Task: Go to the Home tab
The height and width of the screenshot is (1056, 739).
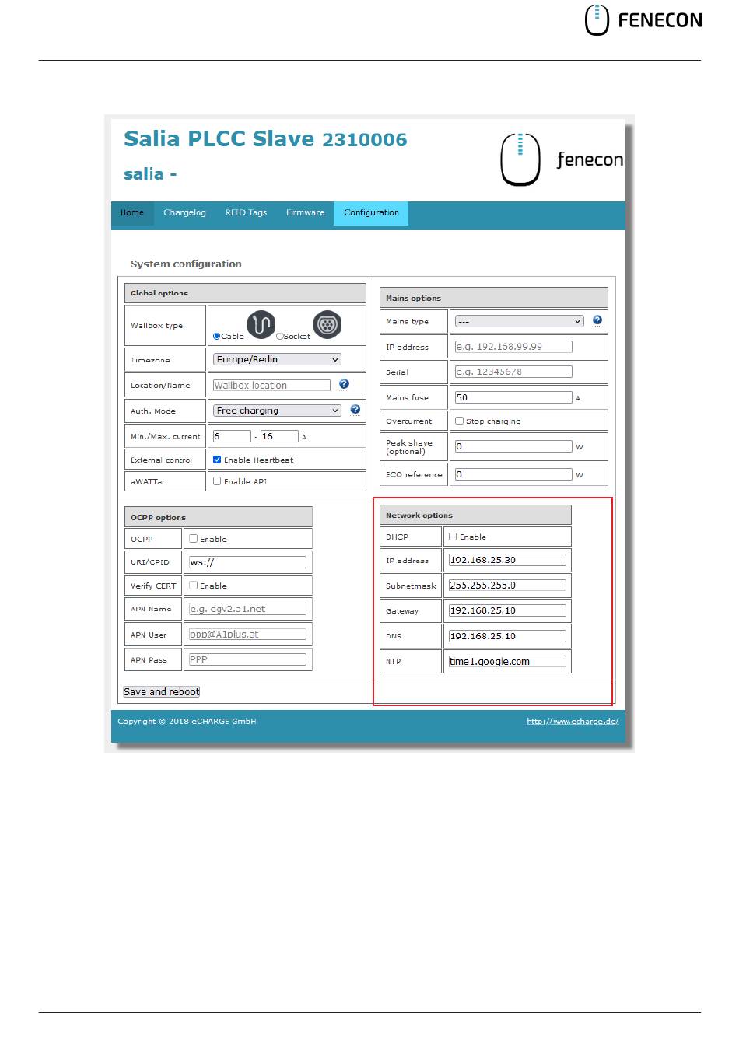Action: pos(132,213)
